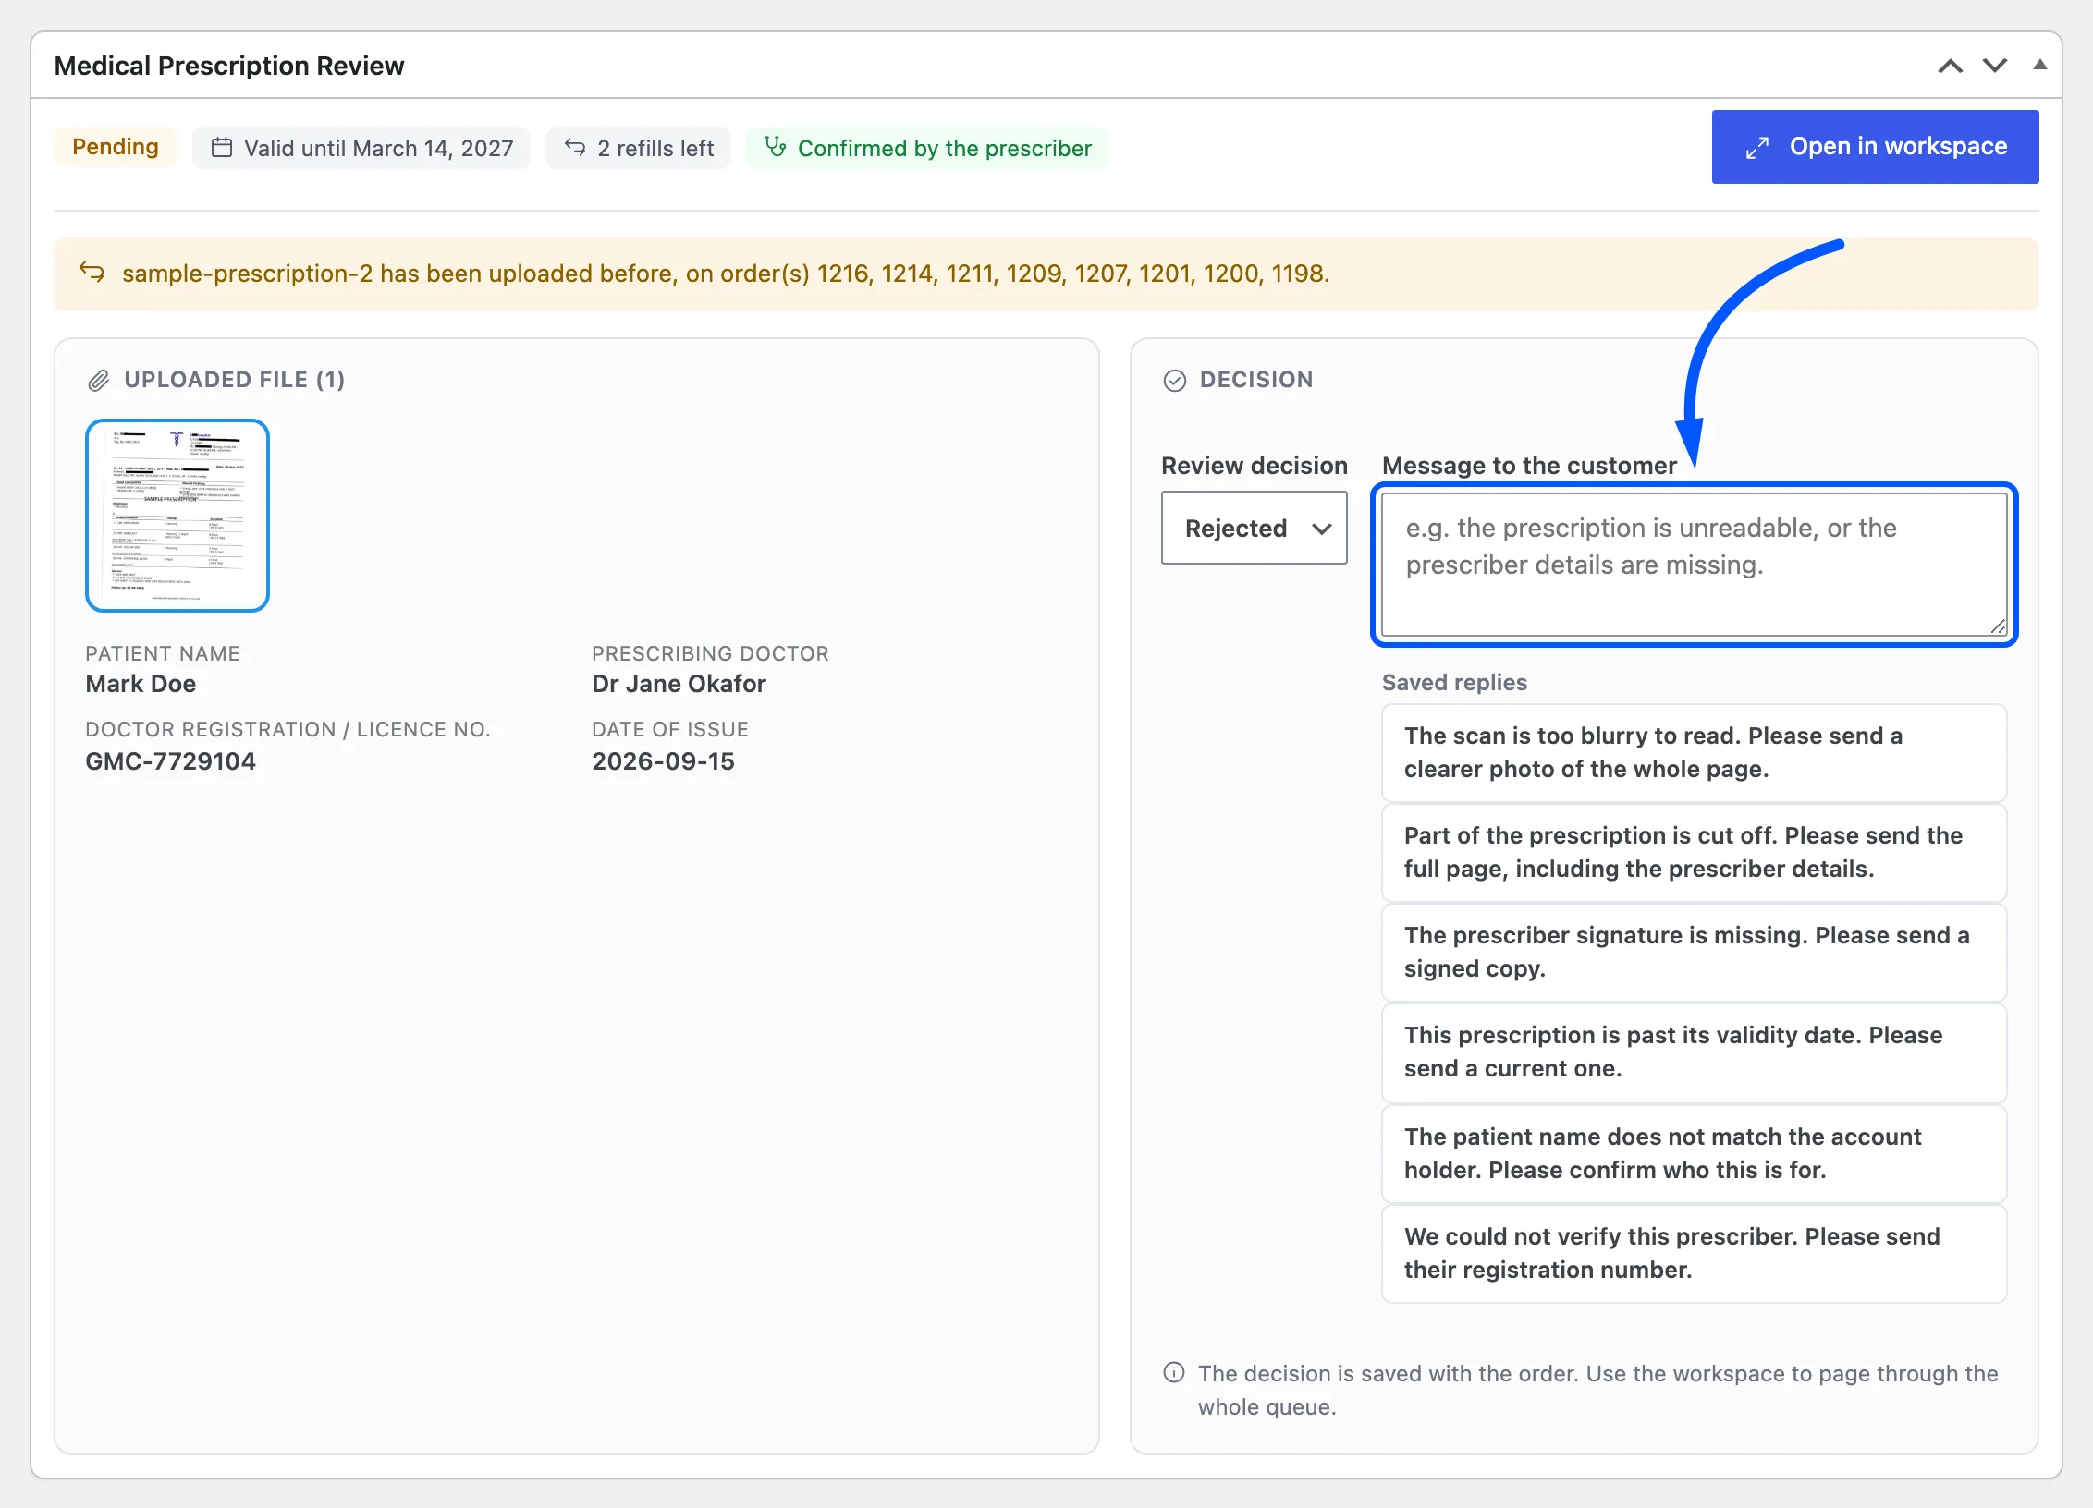The height and width of the screenshot is (1508, 2093).
Task: Click the stethoscope icon in Confirmed badge
Action: coord(776,147)
